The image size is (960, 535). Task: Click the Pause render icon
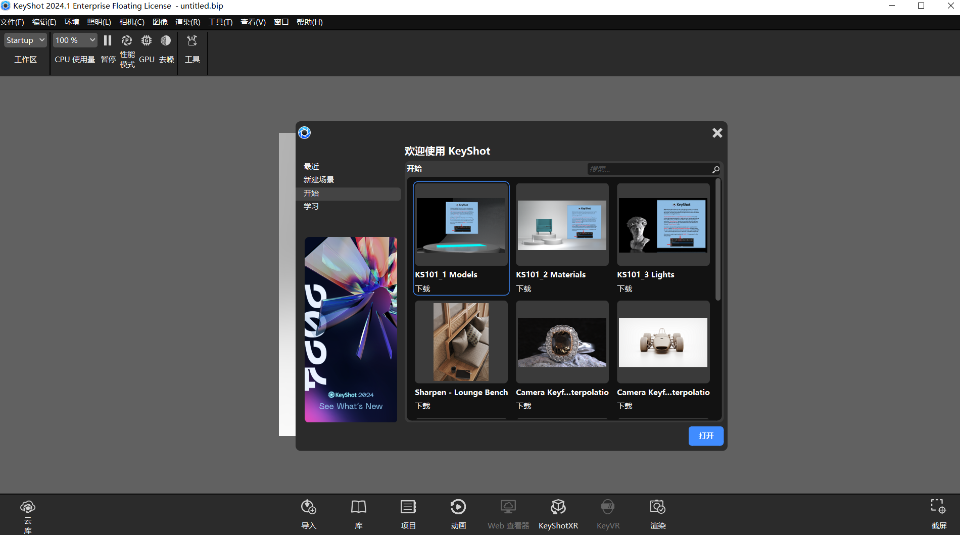pos(108,40)
